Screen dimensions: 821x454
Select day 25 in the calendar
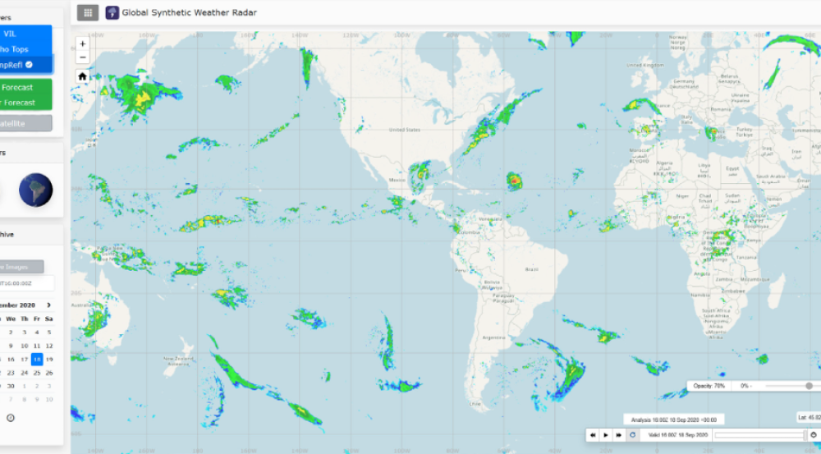tap(37, 373)
